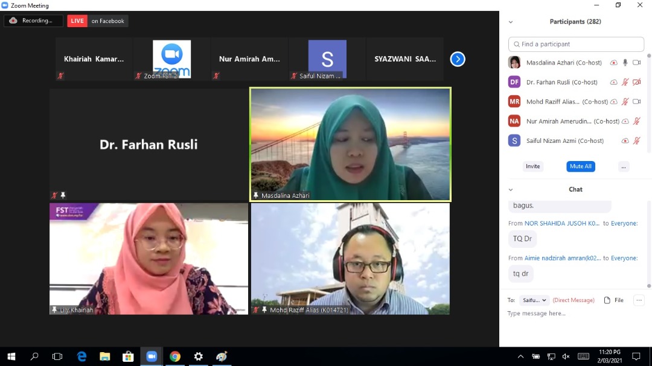Viewport: 652px width, 366px height.
Task: Open chat more options ellipsis button
Action: pyautogui.click(x=638, y=300)
